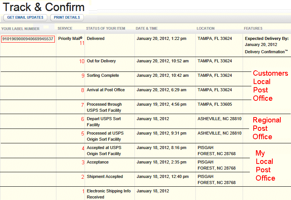
Task: Click the January 20, 2012, 6:29 am date
Action: pyautogui.click(x=161, y=90)
